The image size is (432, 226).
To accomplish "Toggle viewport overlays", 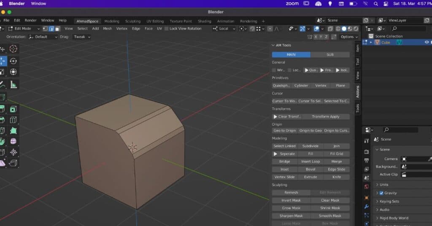I will tap(316, 29).
